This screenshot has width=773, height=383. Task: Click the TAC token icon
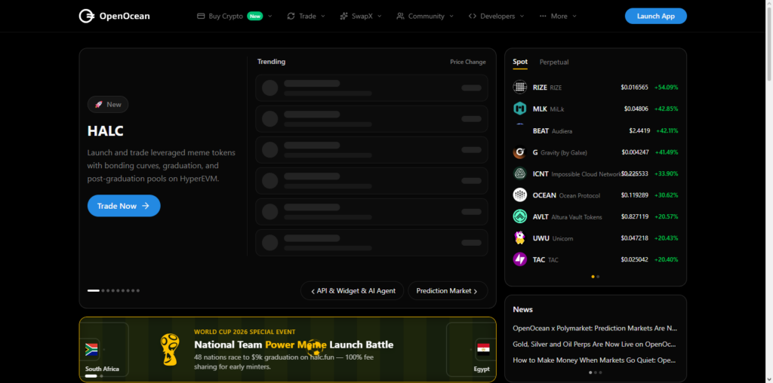pos(519,259)
